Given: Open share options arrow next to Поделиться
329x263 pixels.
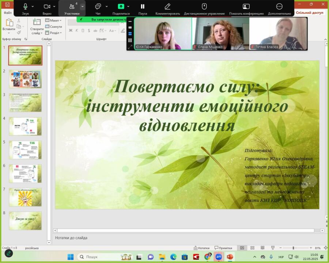Looking at the screenshot, I should click(x=128, y=7).
